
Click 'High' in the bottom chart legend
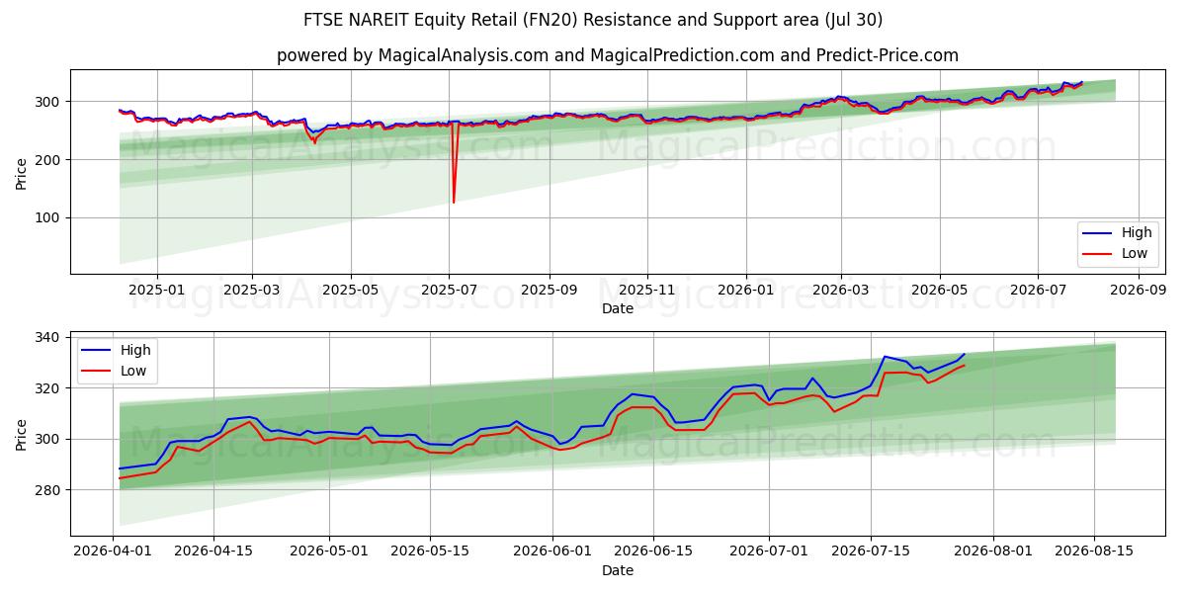(134, 350)
